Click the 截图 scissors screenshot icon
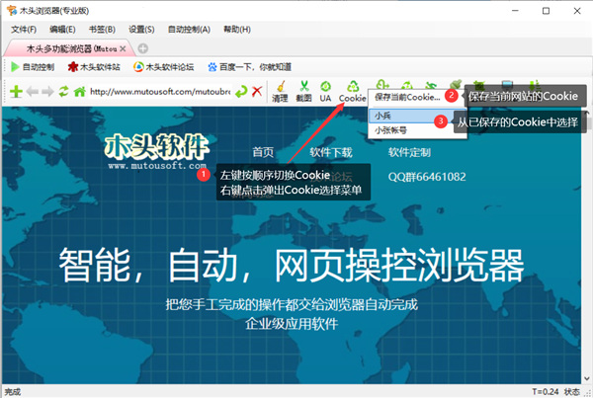 point(303,91)
